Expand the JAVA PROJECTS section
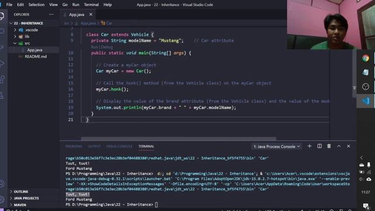This screenshot has width=375, height=211. (26, 198)
